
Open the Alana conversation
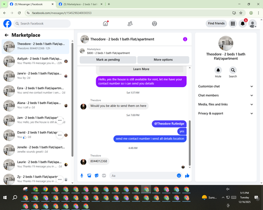tap(35, 106)
